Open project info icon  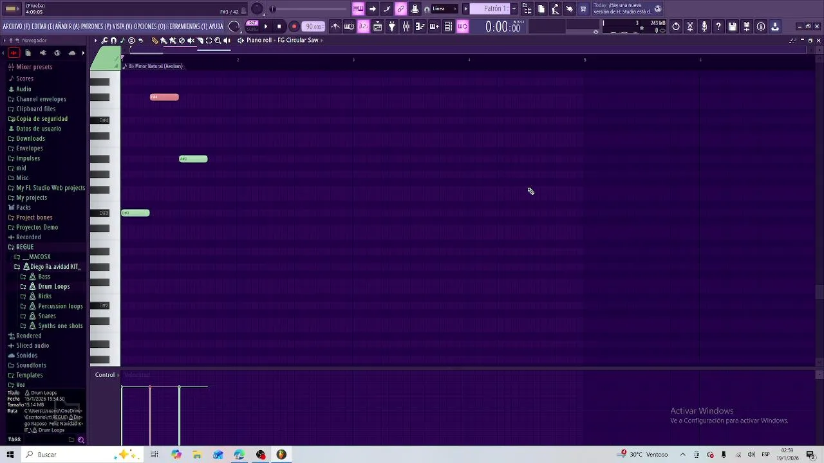pos(761,26)
